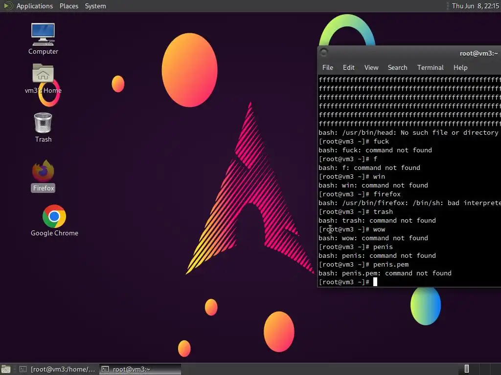Click the 'bash: trash: command not found' line

pyautogui.click(x=377, y=221)
